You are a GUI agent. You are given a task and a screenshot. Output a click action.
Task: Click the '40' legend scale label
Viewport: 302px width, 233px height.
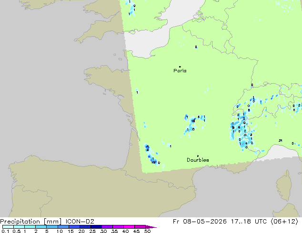(125, 231)
